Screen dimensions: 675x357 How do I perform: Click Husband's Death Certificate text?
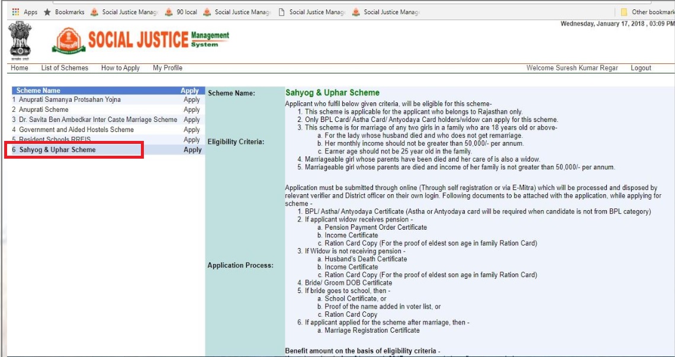tap(365, 259)
